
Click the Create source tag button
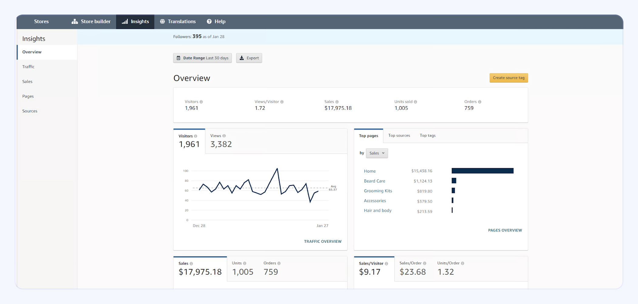[x=509, y=78]
